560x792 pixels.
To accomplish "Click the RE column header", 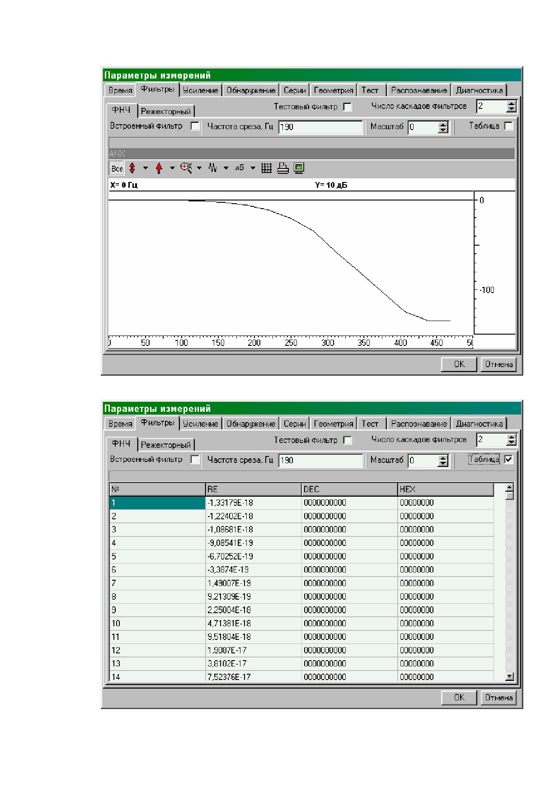I will click(x=254, y=489).
